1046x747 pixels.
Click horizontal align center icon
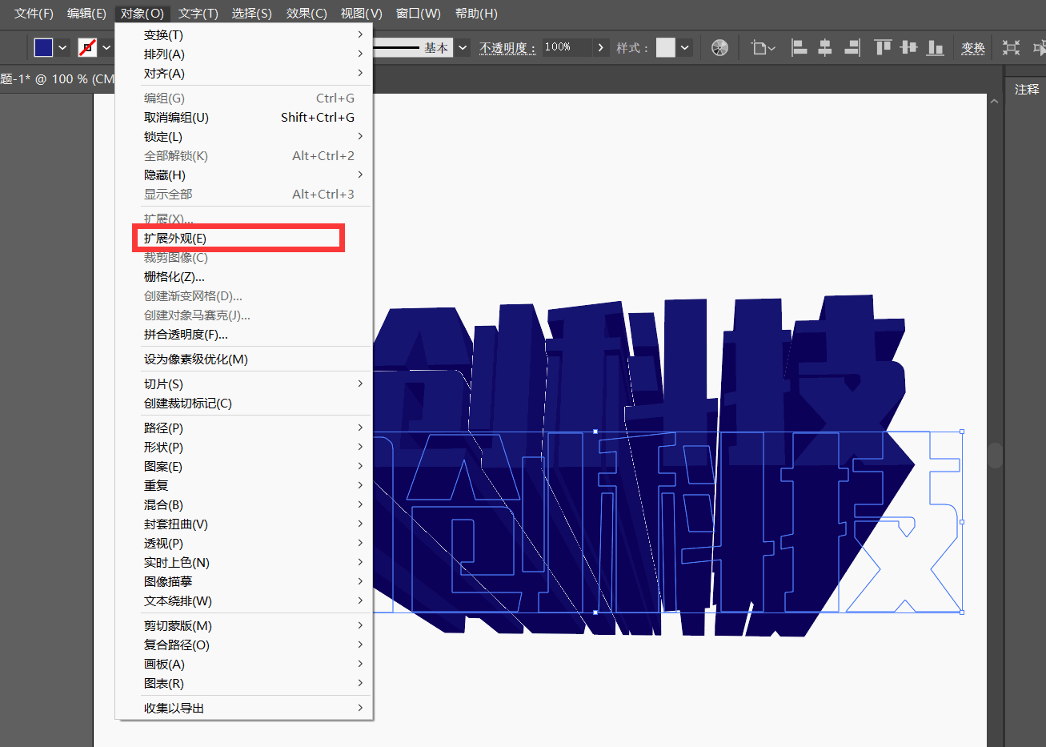tap(825, 48)
